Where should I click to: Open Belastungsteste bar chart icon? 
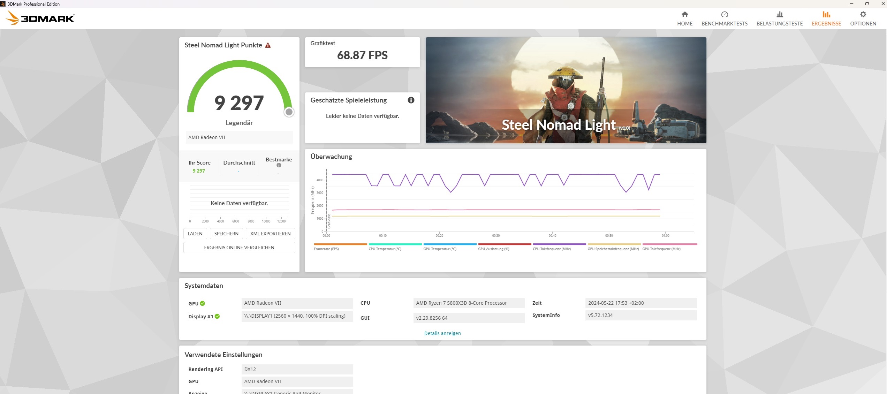coord(779,15)
